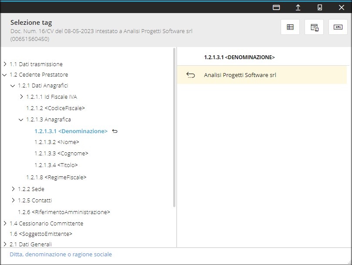Click the XML view button

(338, 27)
